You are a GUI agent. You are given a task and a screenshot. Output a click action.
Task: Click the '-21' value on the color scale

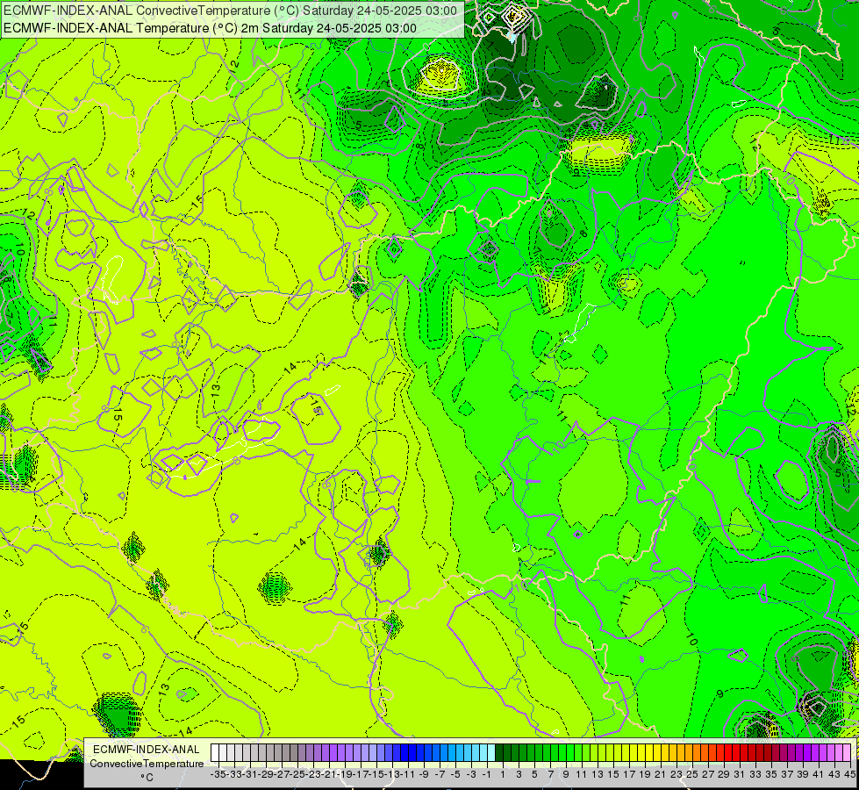[329, 774]
